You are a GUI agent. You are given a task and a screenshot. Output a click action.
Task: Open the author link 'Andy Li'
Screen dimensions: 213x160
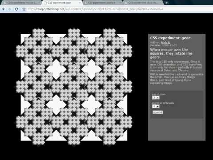coord(166,43)
